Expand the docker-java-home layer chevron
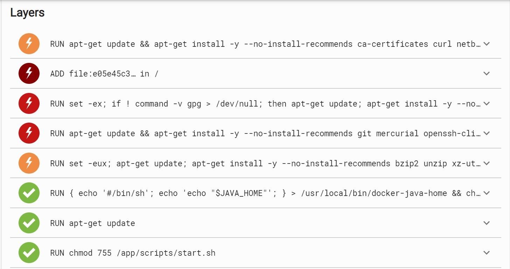510x269 pixels. pos(487,193)
